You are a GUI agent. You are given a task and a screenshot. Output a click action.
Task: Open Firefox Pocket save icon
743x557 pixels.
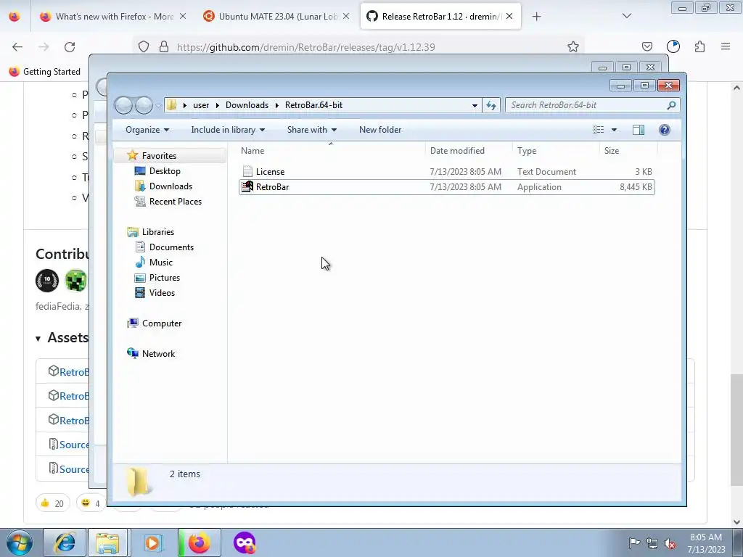646,47
